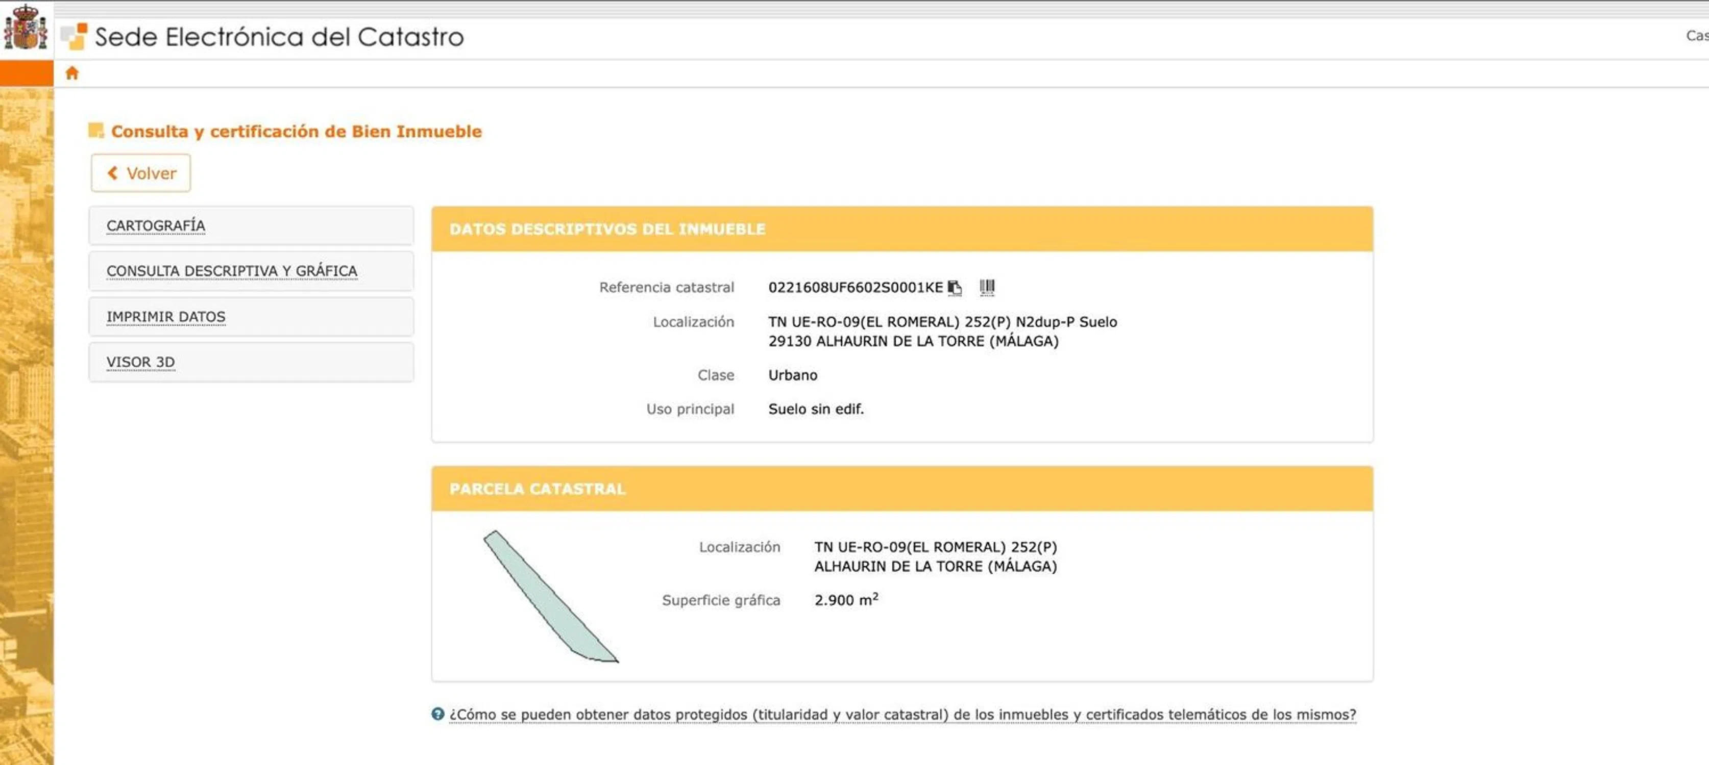The height and width of the screenshot is (765, 1709).
Task: Click the PARCELA CATASTRAL panel header
Action: tap(538, 489)
